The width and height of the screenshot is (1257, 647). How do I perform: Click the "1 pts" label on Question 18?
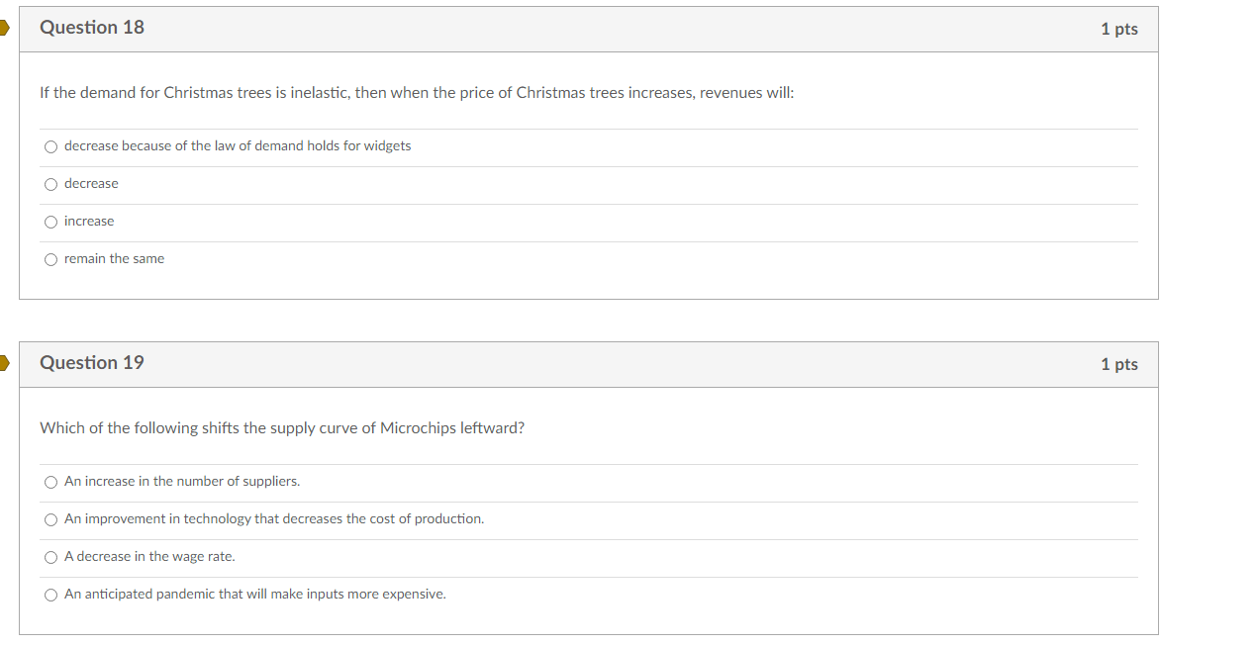coord(1118,29)
